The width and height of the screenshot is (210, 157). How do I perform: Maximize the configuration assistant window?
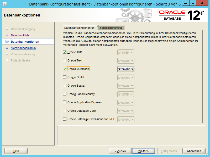(193, 3)
